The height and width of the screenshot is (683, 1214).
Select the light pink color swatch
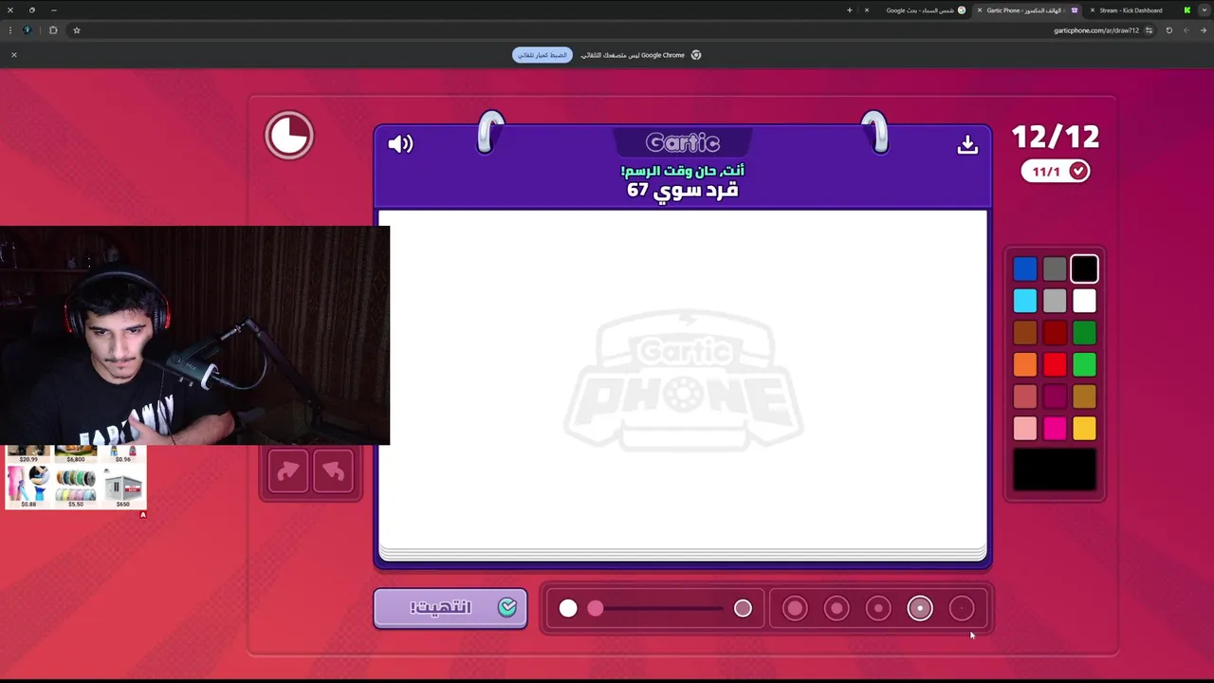point(1025,429)
